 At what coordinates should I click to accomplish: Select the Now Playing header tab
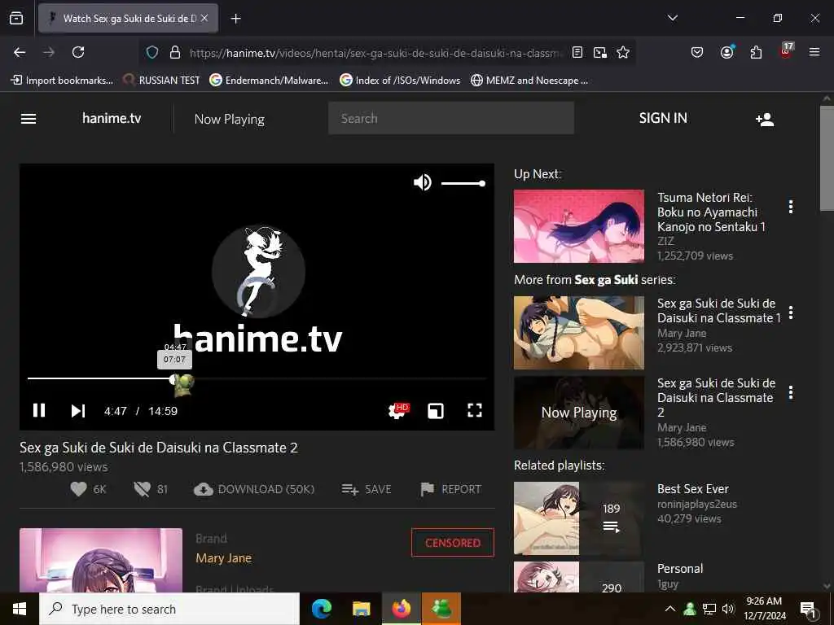point(229,119)
